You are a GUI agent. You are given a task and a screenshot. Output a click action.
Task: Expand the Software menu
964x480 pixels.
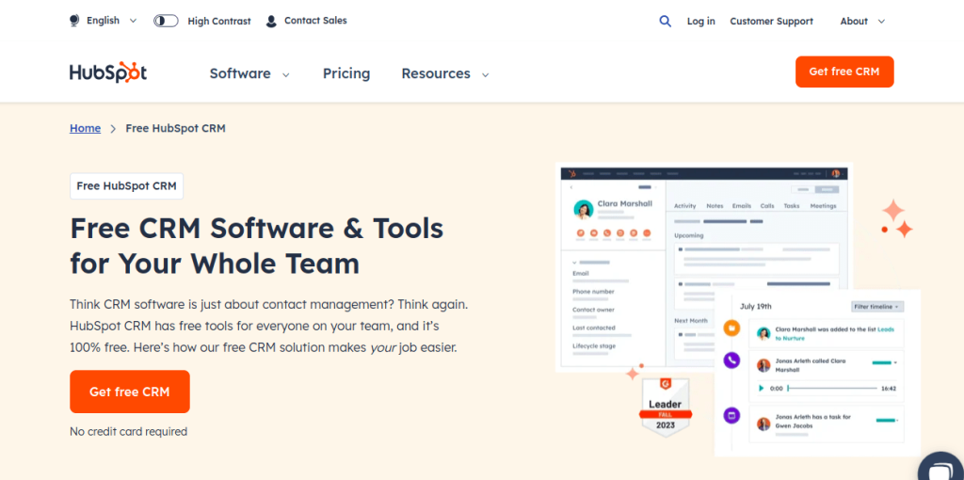coord(249,73)
